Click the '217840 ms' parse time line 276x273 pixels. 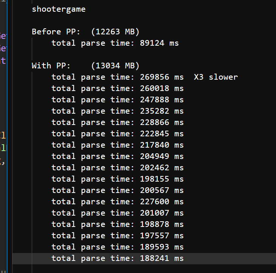[118, 145]
